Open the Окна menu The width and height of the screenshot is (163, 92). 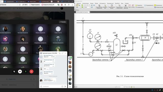(x=122, y=3)
